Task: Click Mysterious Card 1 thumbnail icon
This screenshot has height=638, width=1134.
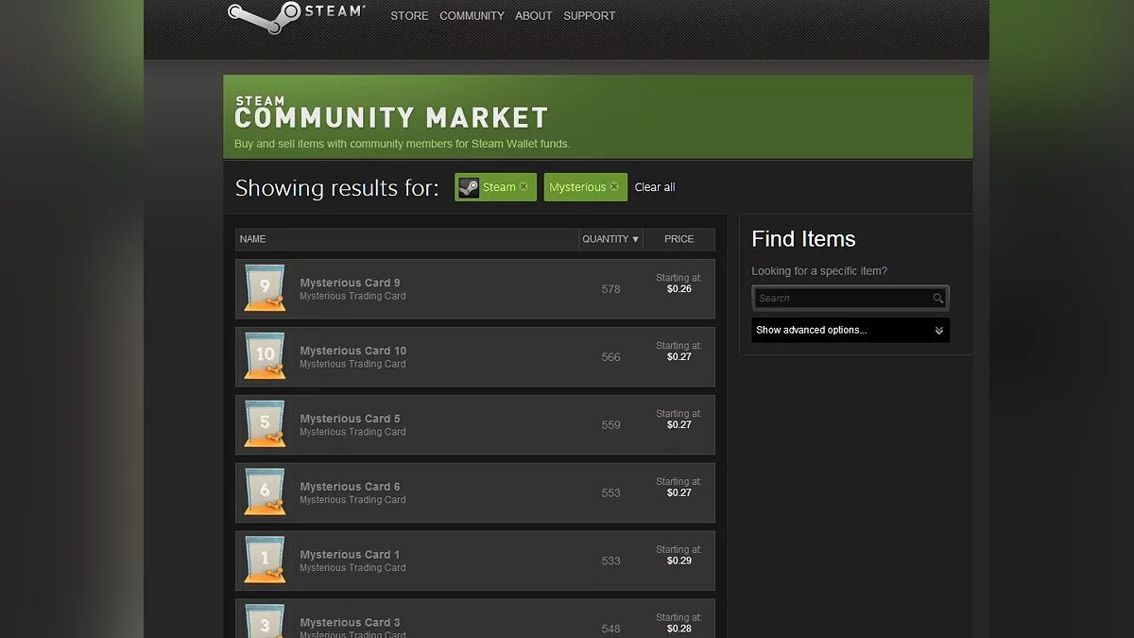Action: point(265,560)
